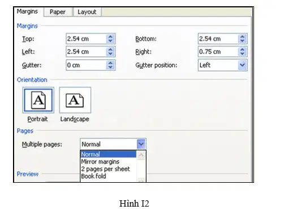Open the Layout tab

[87, 12]
